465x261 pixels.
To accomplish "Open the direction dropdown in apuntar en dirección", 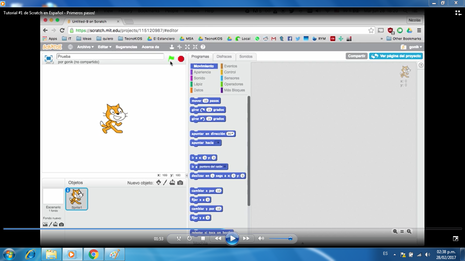I will [233, 134].
